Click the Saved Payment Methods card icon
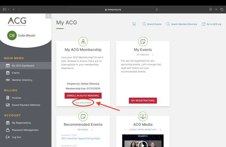This screenshot has height=147, width=226. click(8, 105)
